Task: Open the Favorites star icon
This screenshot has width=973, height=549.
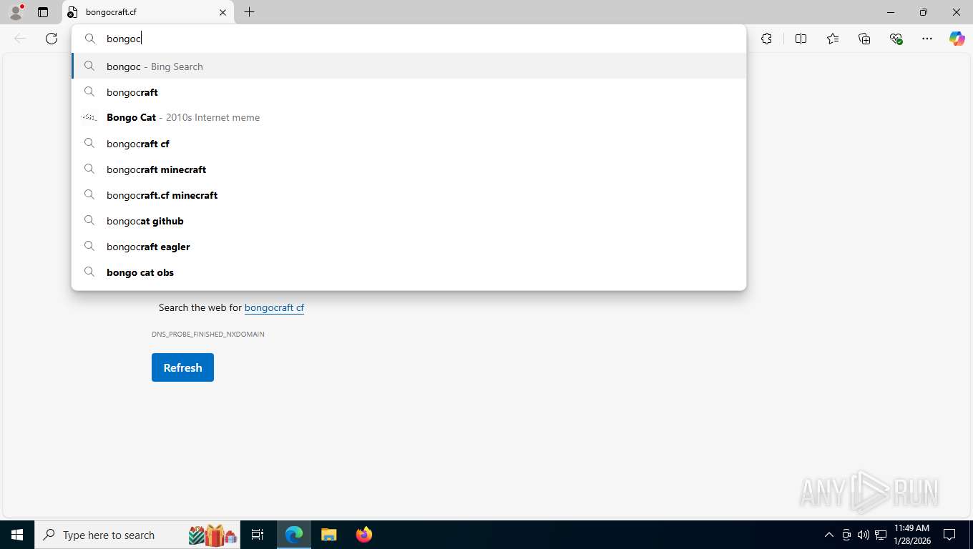Action: click(833, 39)
